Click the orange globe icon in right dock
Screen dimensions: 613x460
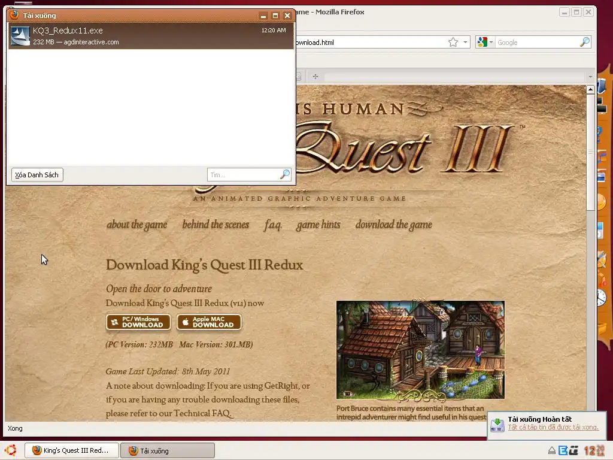pos(601,202)
